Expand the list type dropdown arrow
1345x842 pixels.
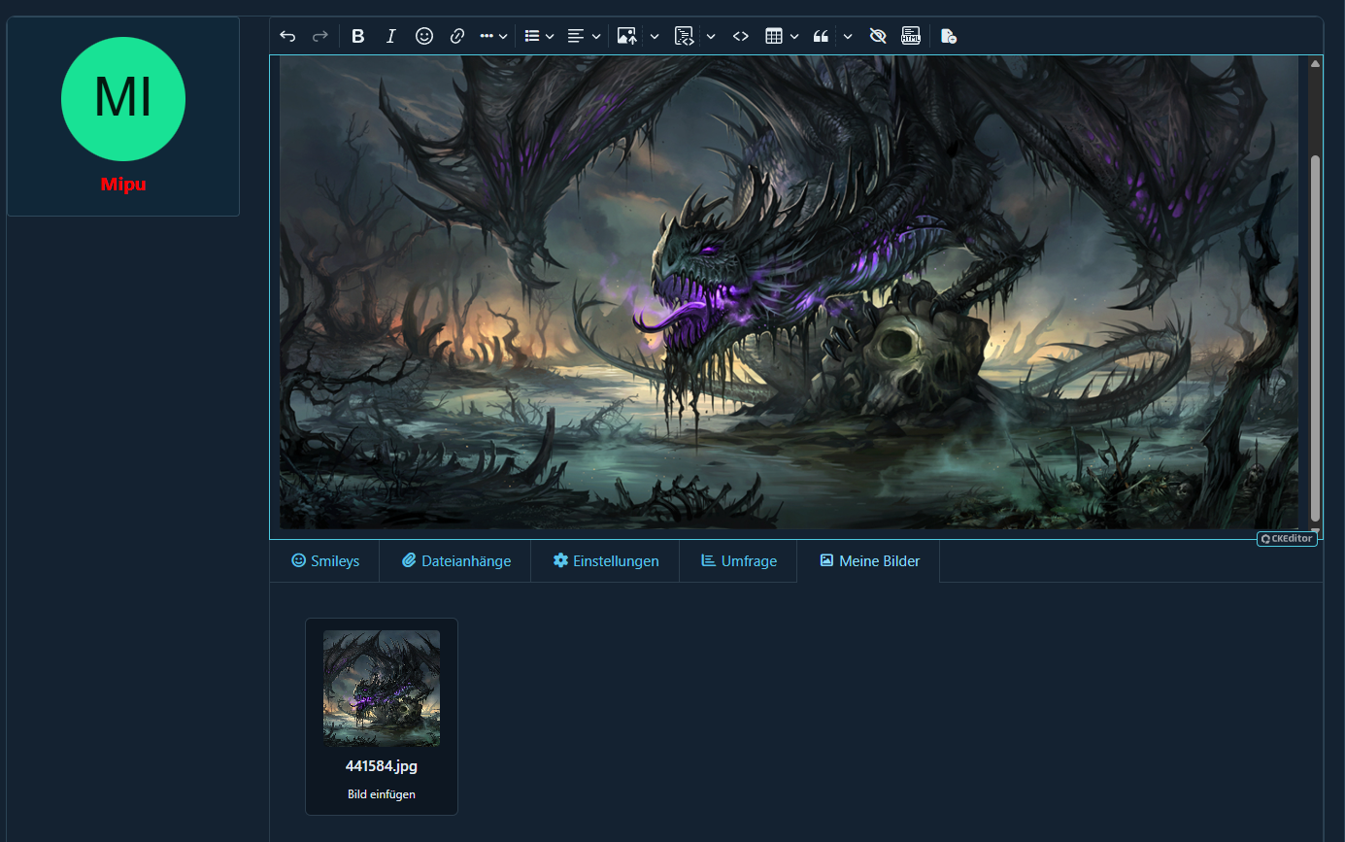(550, 36)
